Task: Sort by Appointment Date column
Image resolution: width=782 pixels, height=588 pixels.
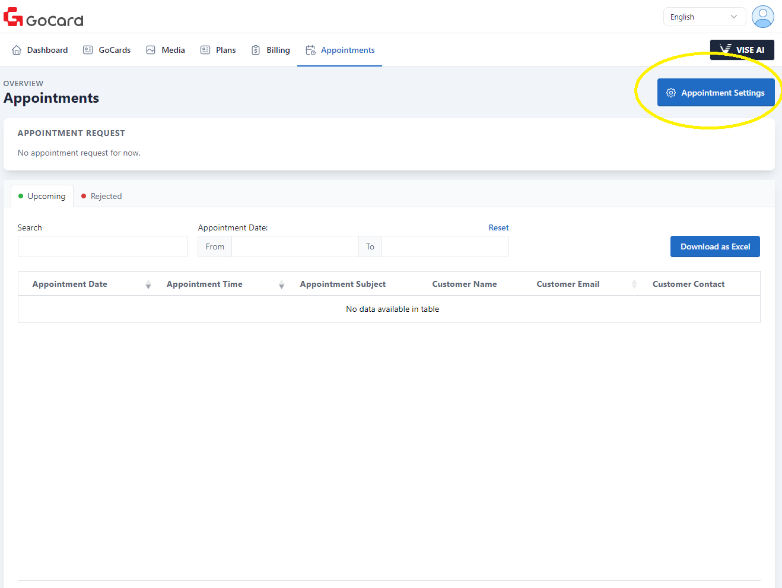Action: pos(148,284)
